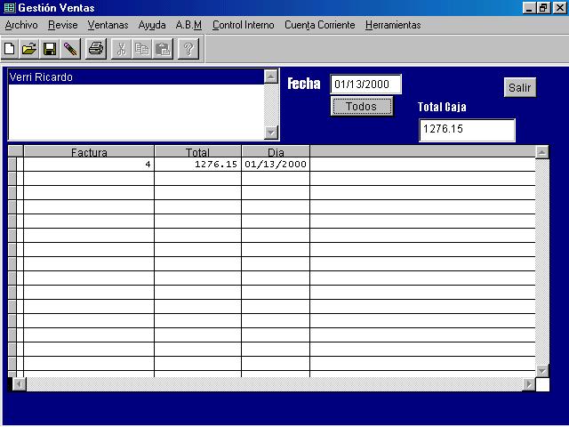Click the Salir button
Viewport: 569px width, 427px height.
(x=519, y=87)
